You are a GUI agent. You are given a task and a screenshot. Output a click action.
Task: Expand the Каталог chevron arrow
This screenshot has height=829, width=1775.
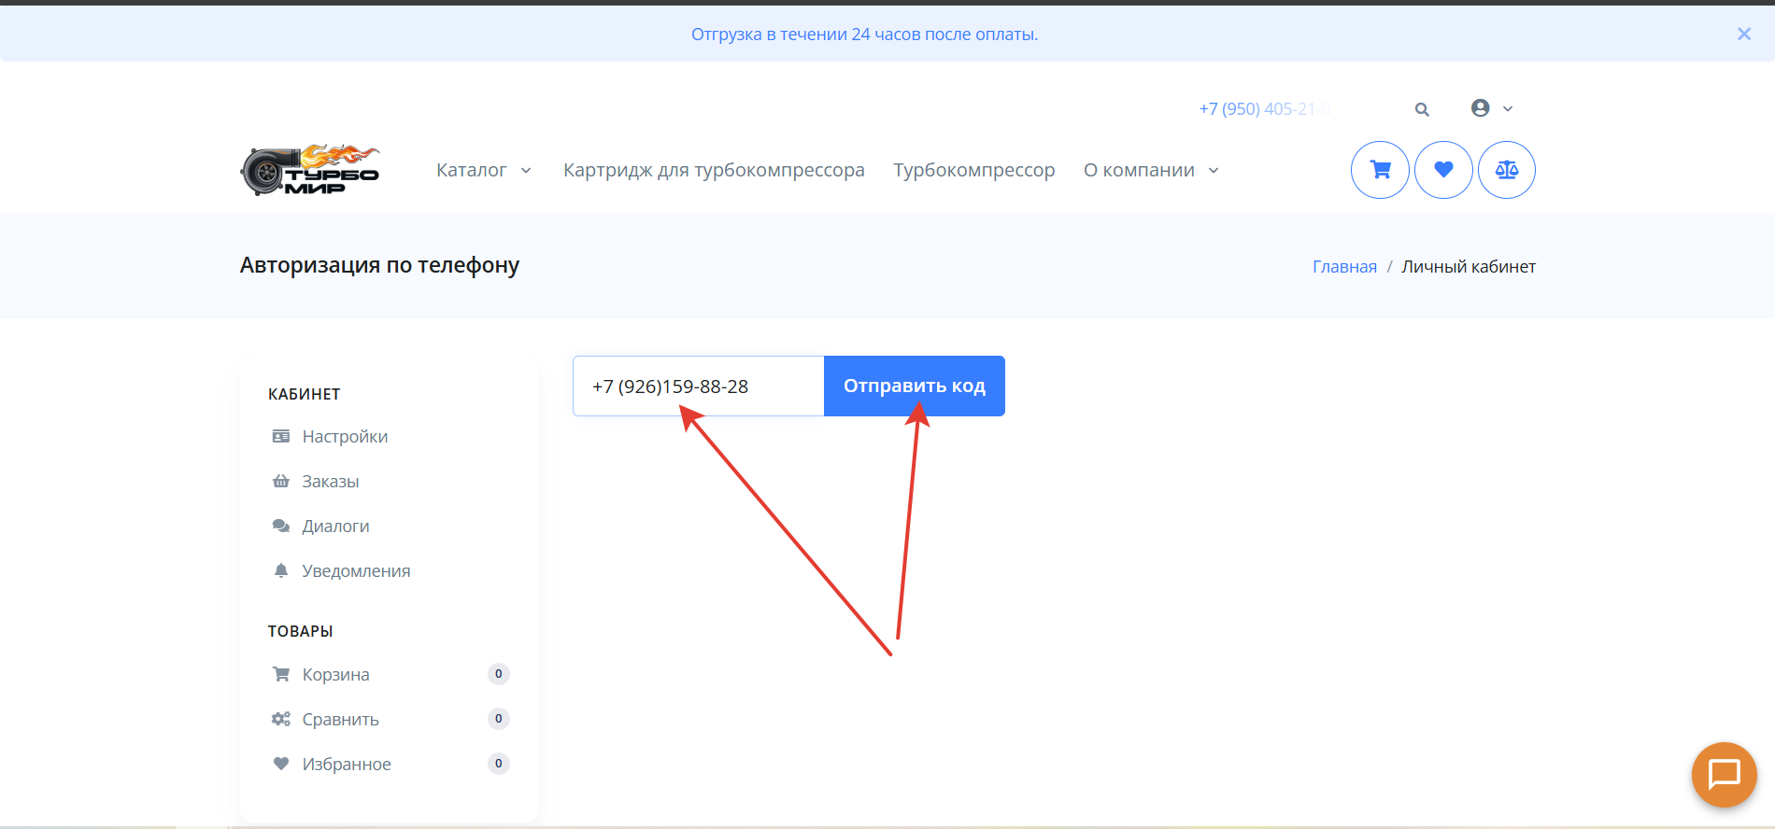[x=526, y=171]
